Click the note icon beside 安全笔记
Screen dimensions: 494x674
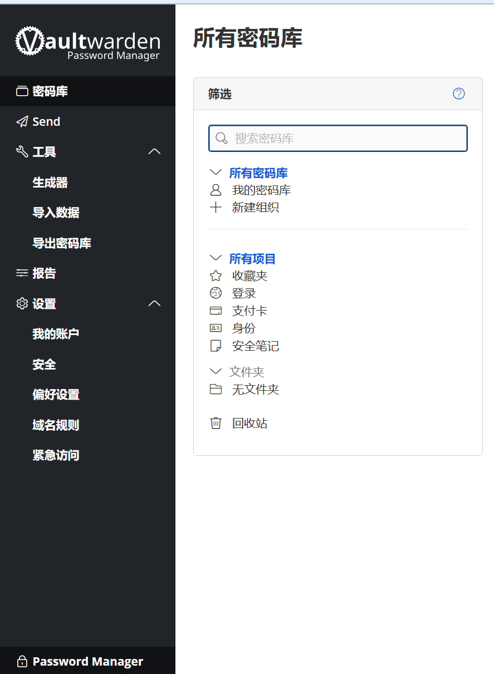point(216,346)
